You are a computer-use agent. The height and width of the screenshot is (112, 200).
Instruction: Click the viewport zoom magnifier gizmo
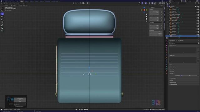pyautogui.click(x=147, y=14)
